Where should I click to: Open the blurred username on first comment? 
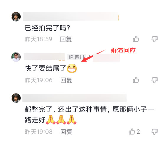click(71, 16)
